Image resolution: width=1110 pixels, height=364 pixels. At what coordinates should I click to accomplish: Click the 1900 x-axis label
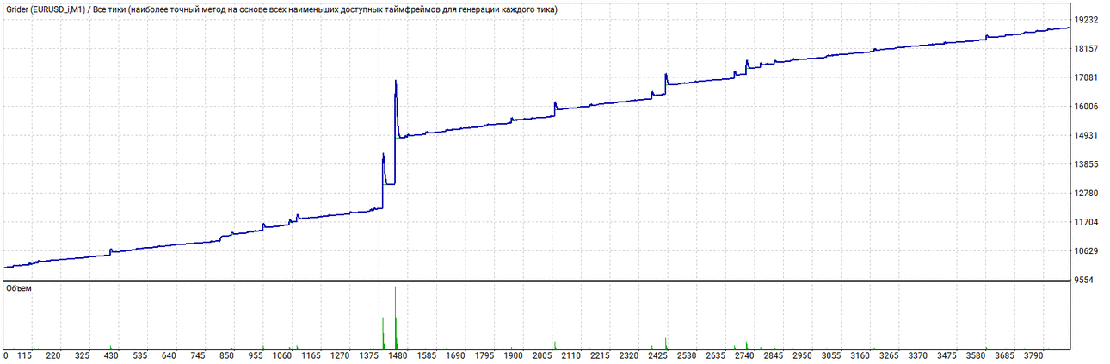point(513,355)
